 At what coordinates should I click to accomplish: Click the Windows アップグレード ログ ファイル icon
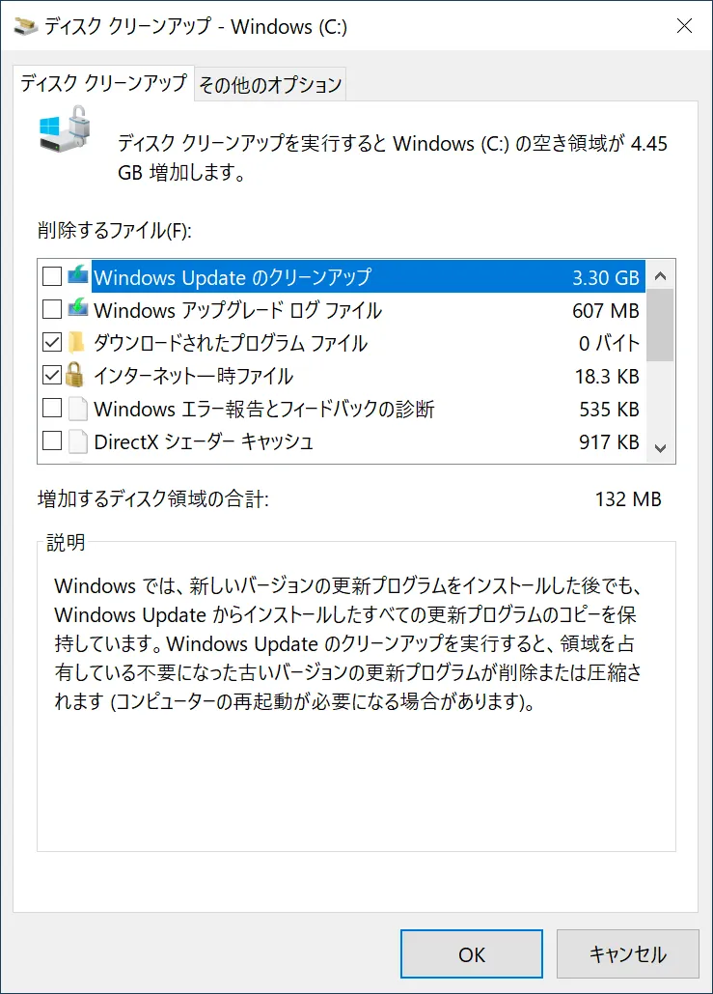[x=78, y=309]
